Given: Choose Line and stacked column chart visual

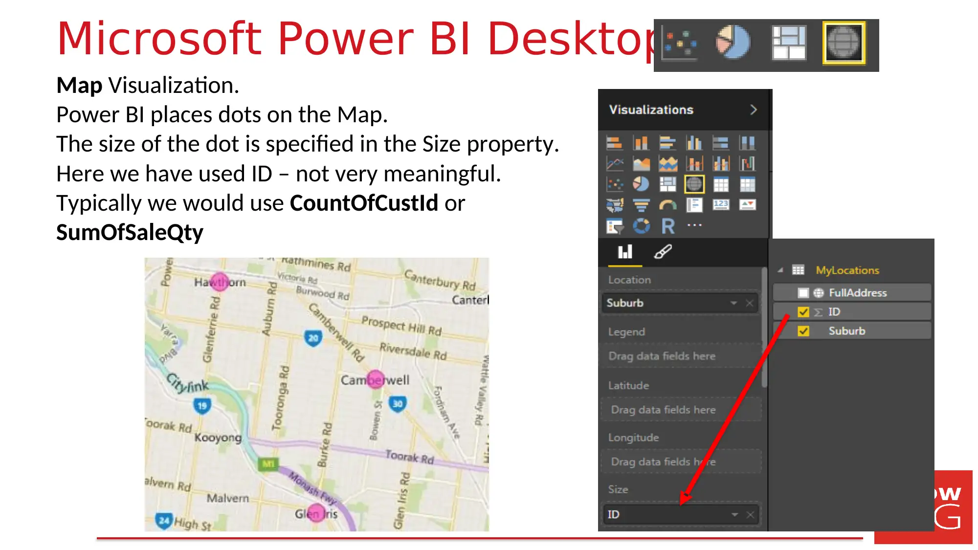Looking at the screenshot, I should tap(694, 163).
